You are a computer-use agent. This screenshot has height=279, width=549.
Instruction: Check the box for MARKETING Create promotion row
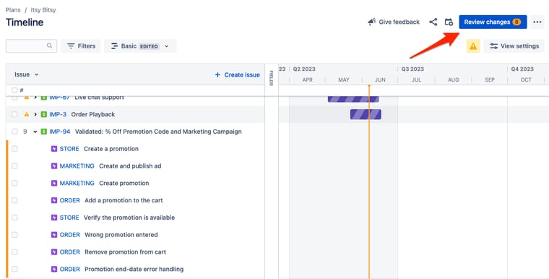[14, 184]
